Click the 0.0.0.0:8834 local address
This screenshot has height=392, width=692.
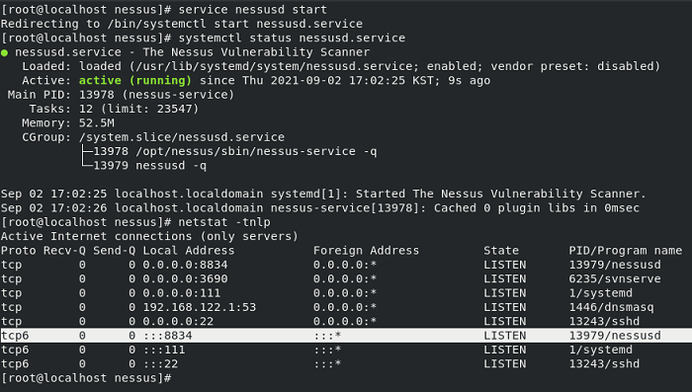coord(185,265)
